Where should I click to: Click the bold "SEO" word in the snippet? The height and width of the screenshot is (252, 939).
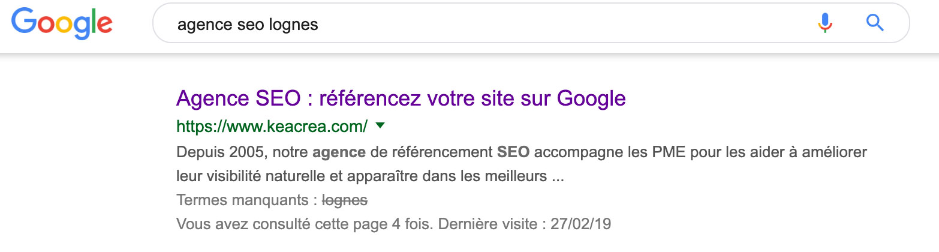coord(513,152)
